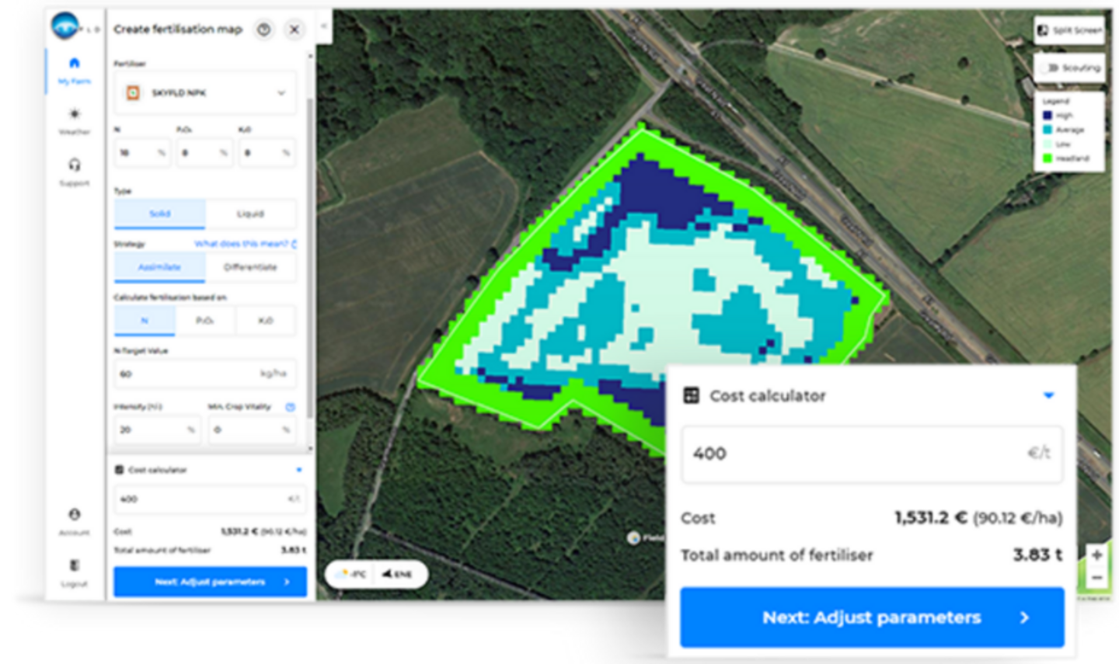Click the info icon beside Min. Crop Vitality
This screenshot has width=1119, height=664.
pyautogui.click(x=290, y=407)
